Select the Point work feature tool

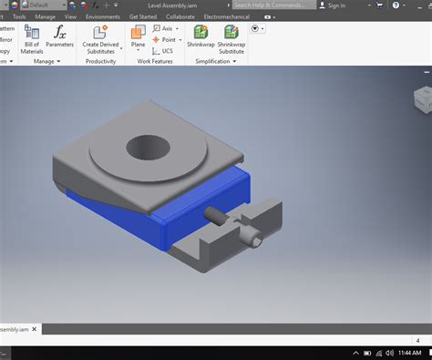164,40
